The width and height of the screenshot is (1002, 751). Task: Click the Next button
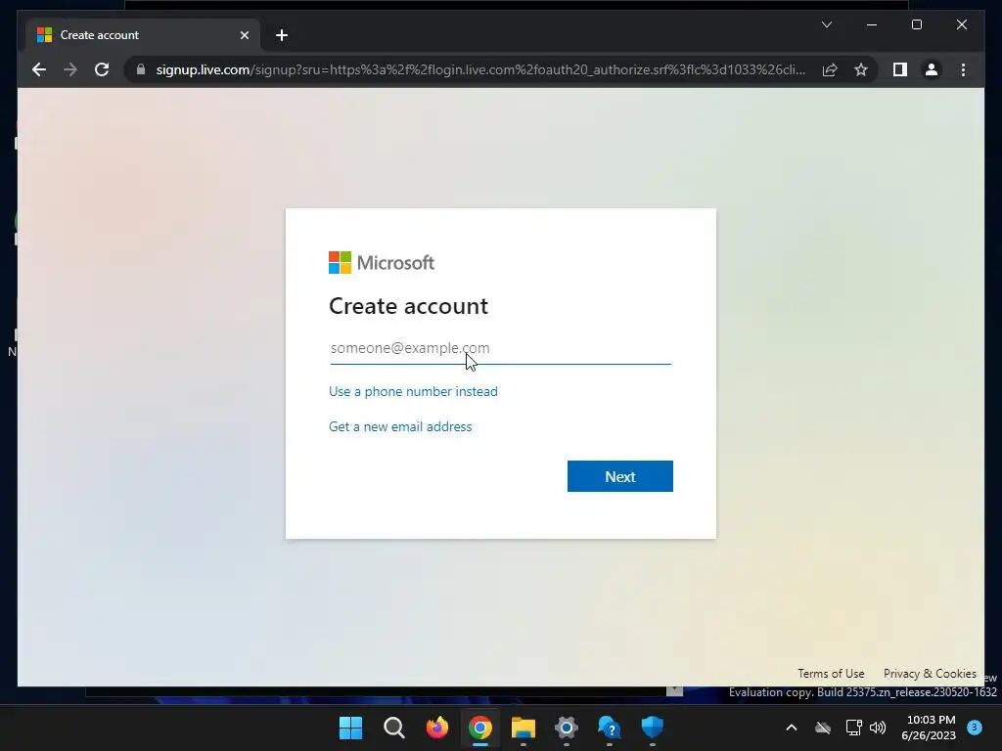(x=619, y=476)
